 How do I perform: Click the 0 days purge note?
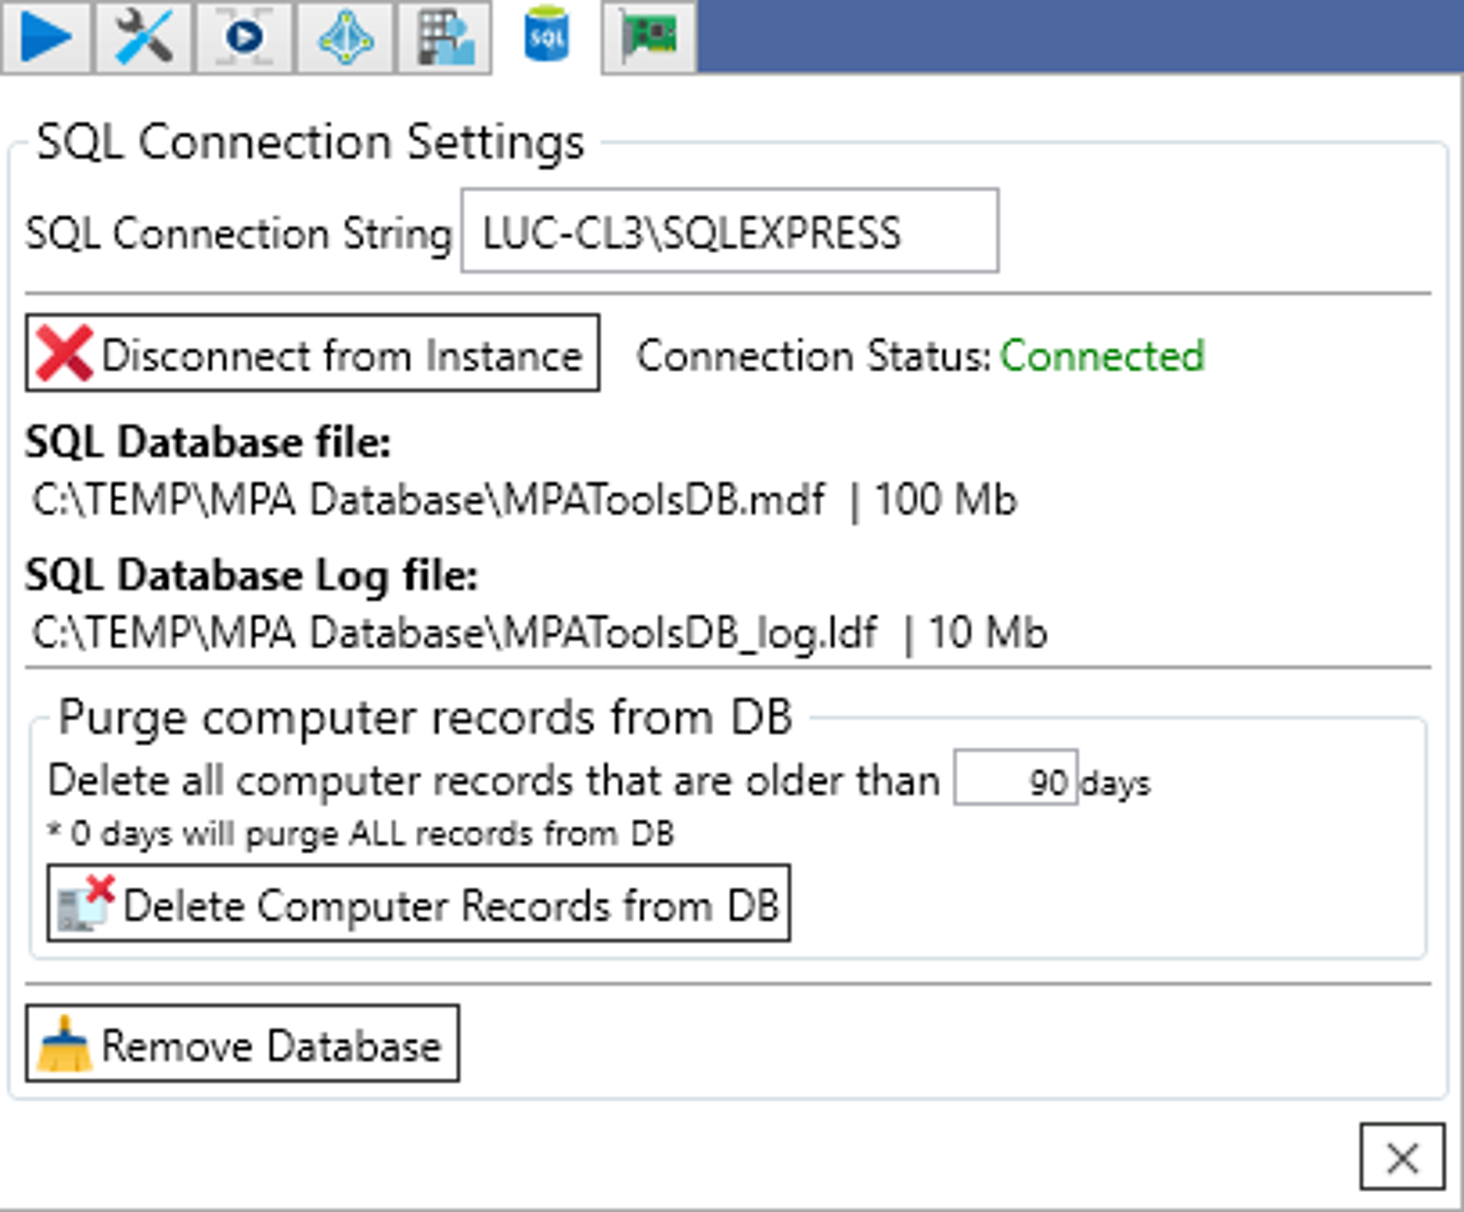pos(360,834)
